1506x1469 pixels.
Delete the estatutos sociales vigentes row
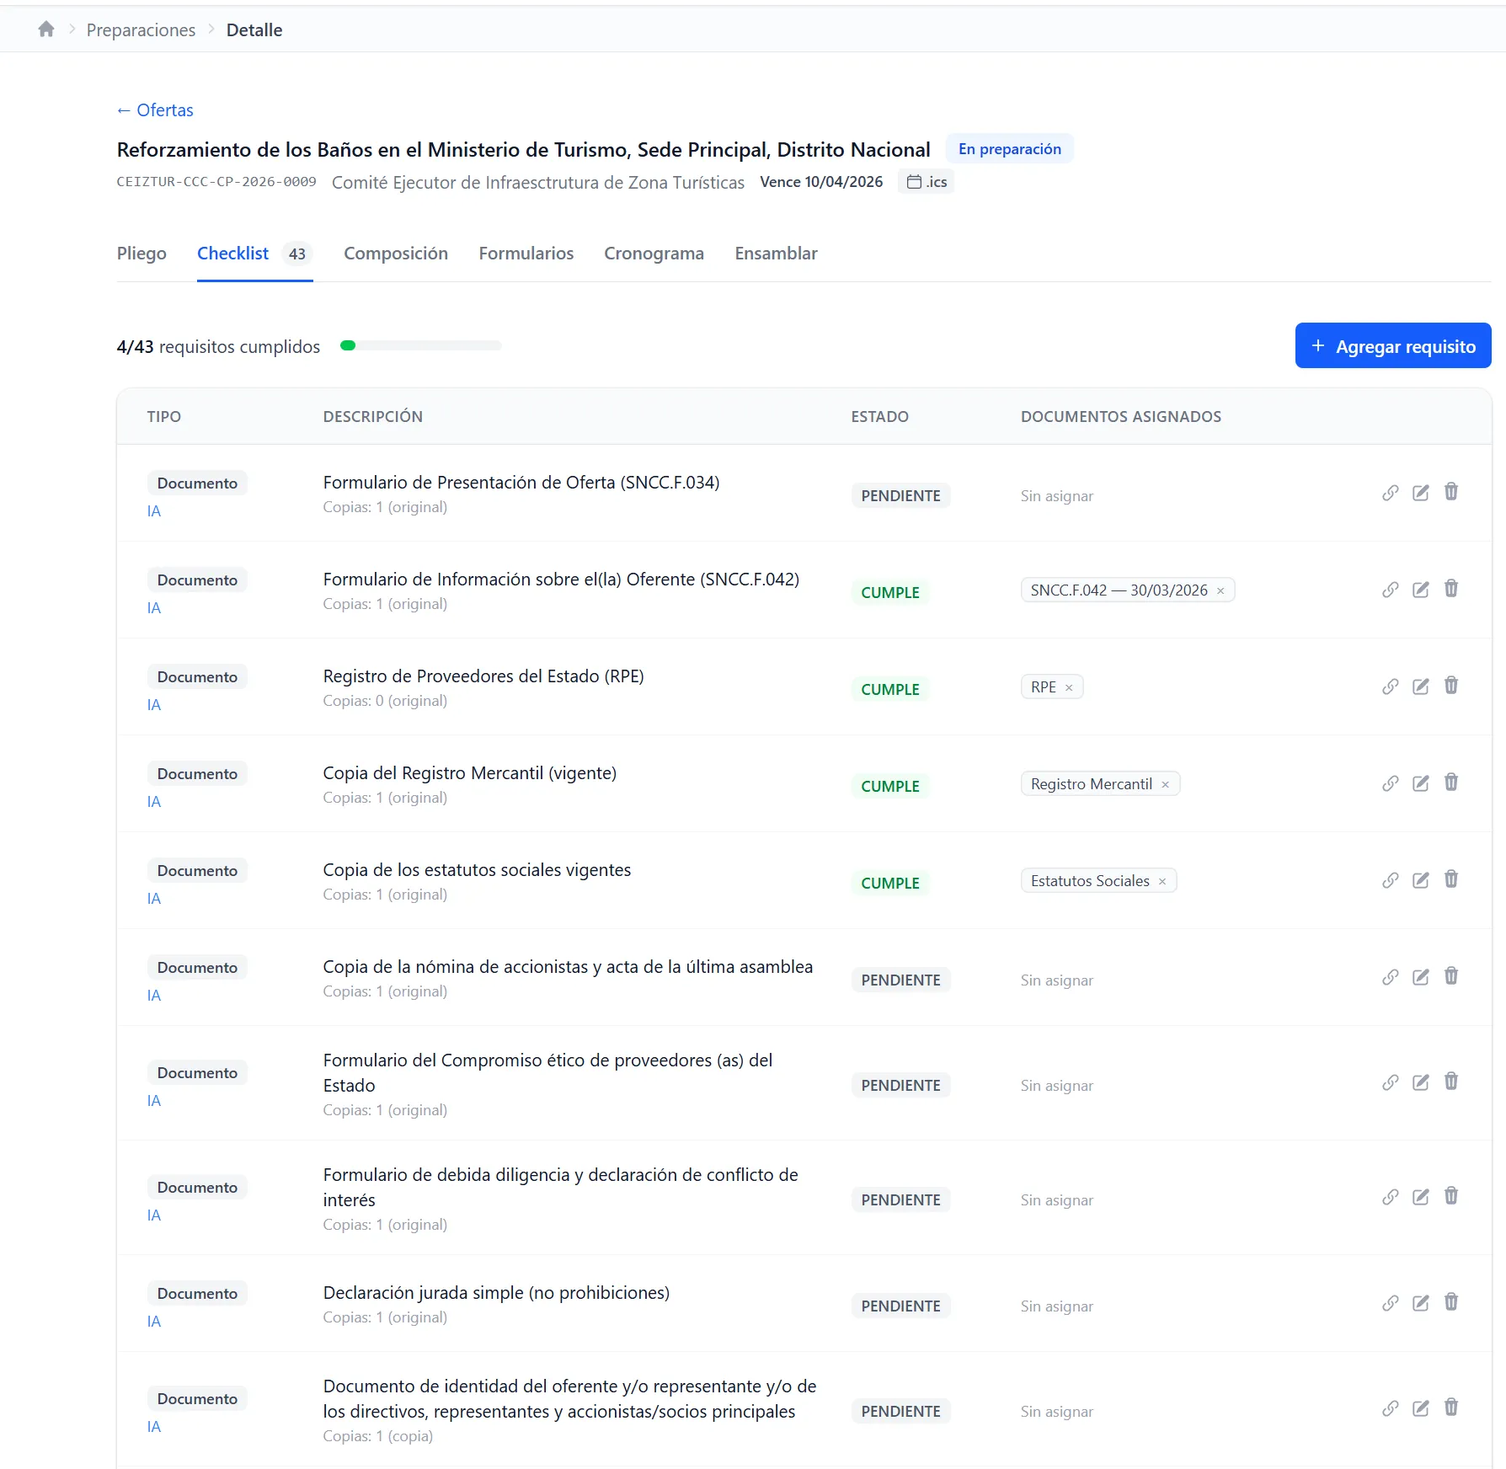[1451, 879]
